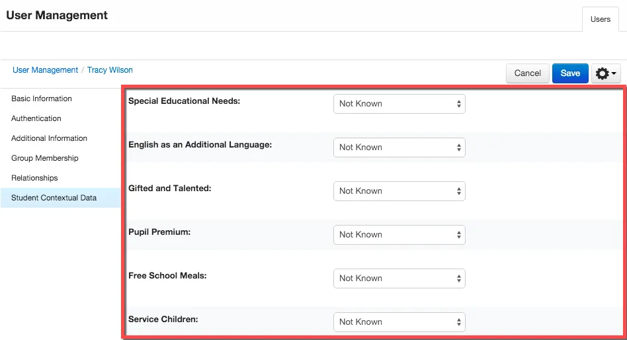Open Service Children dropdown
Screen dimensions: 627x340
pyautogui.click(x=399, y=321)
